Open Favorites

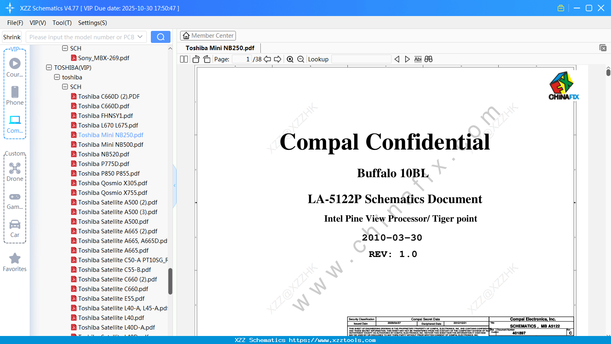coord(15,262)
